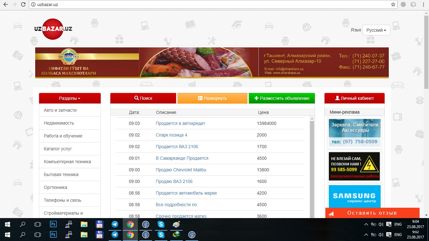
Task: Click the Цена column header
Action: pos(263,112)
